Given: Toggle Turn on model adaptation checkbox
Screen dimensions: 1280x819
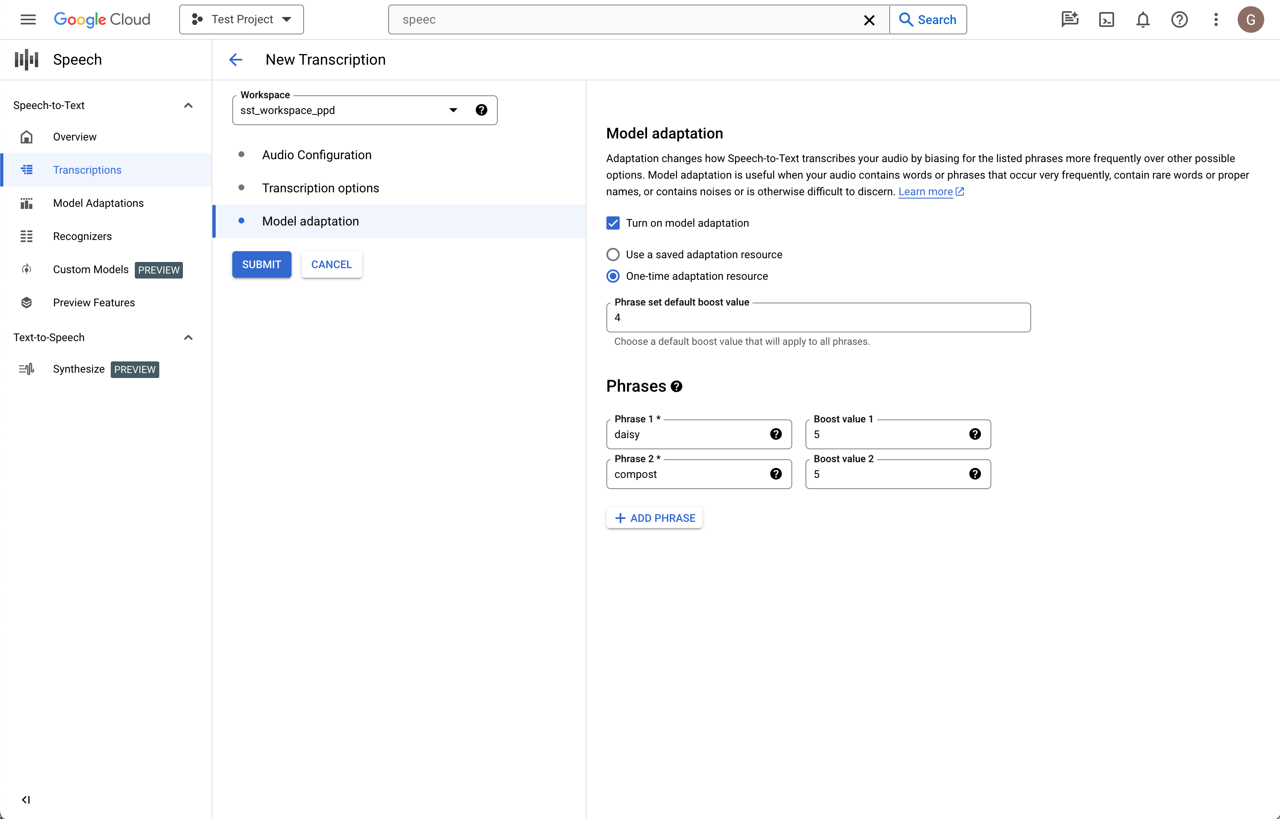Looking at the screenshot, I should click(x=613, y=223).
